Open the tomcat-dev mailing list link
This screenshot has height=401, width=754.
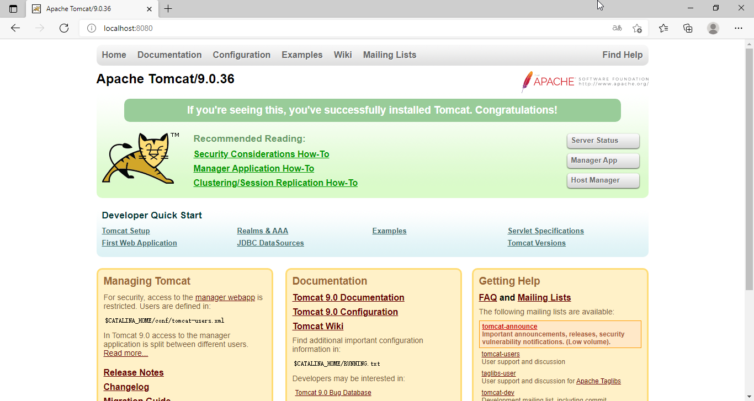click(x=498, y=393)
